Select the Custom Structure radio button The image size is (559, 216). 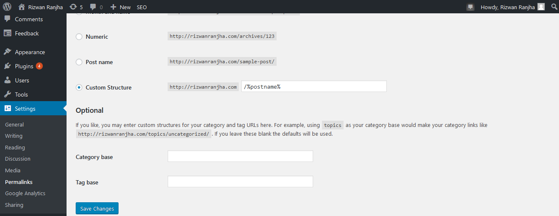point(79,87)
